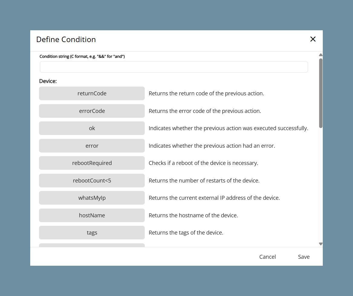Insert the errorCode condition
The image size is (353, 296).
(92, 111)
